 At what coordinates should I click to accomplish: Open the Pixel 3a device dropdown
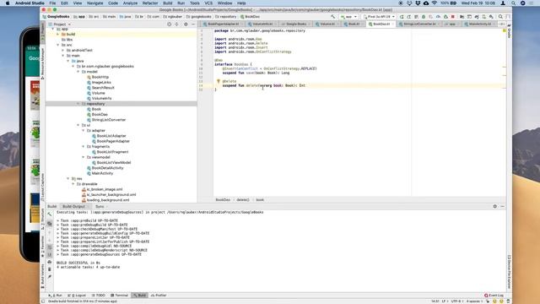[379, 17]
